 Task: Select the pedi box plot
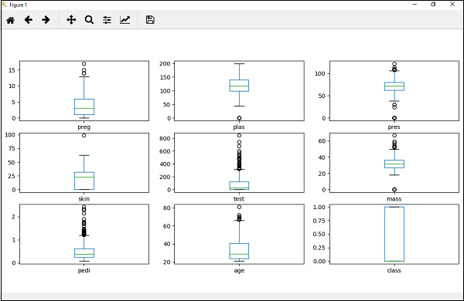pos(84,234)
